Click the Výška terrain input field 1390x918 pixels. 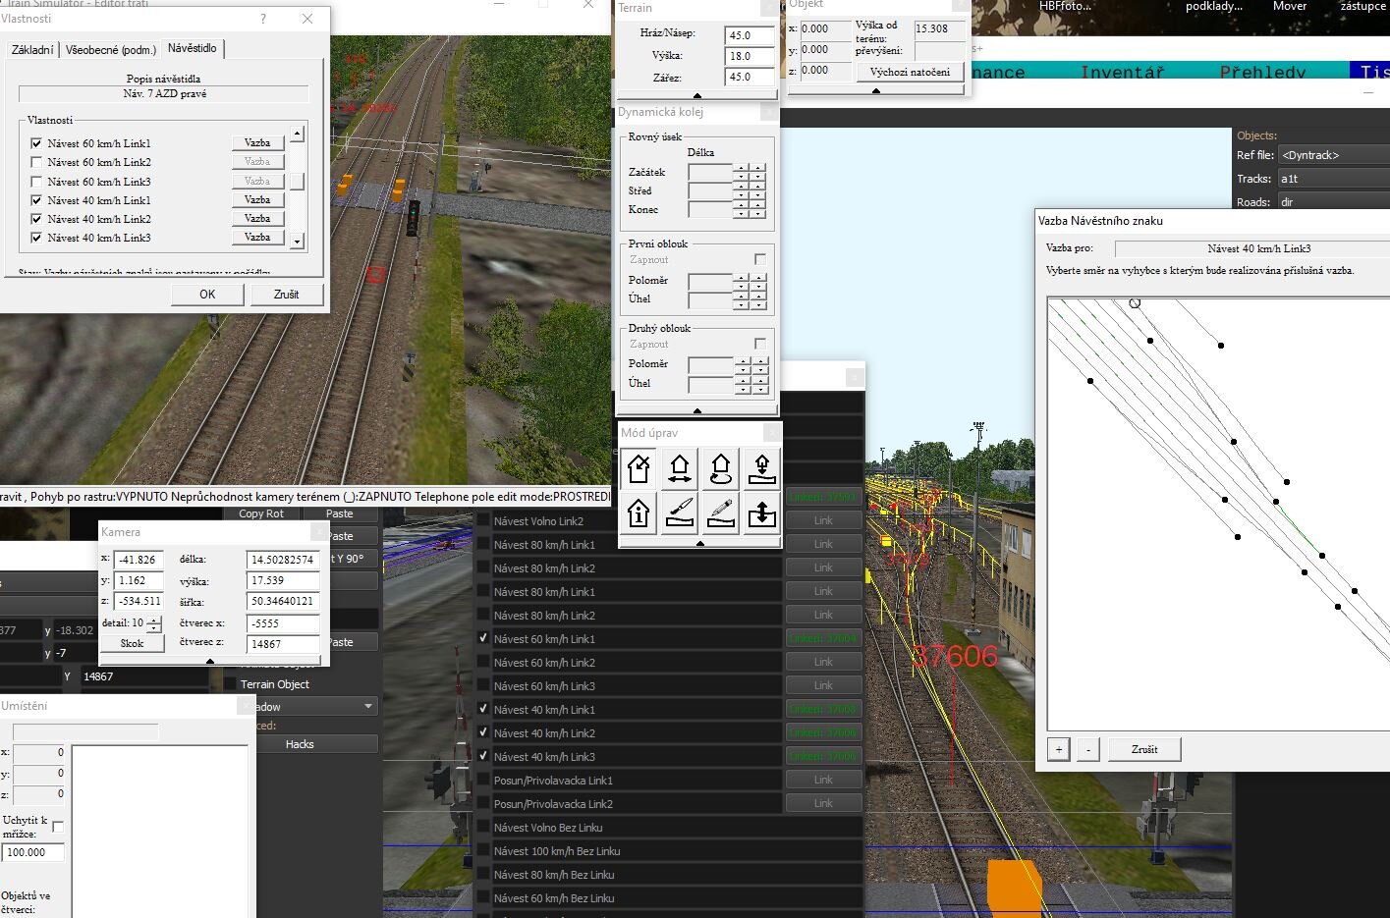(750, 56)
